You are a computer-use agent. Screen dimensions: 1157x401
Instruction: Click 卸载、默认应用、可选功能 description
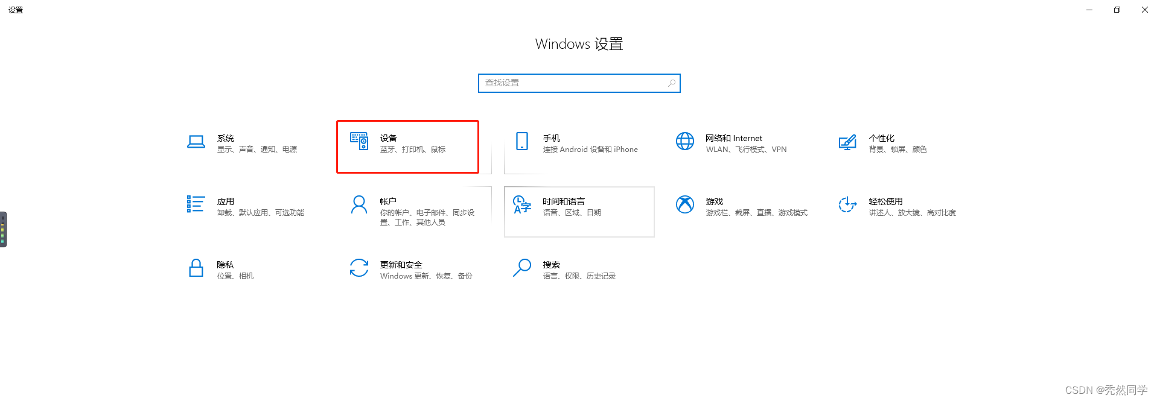(261, 213)
